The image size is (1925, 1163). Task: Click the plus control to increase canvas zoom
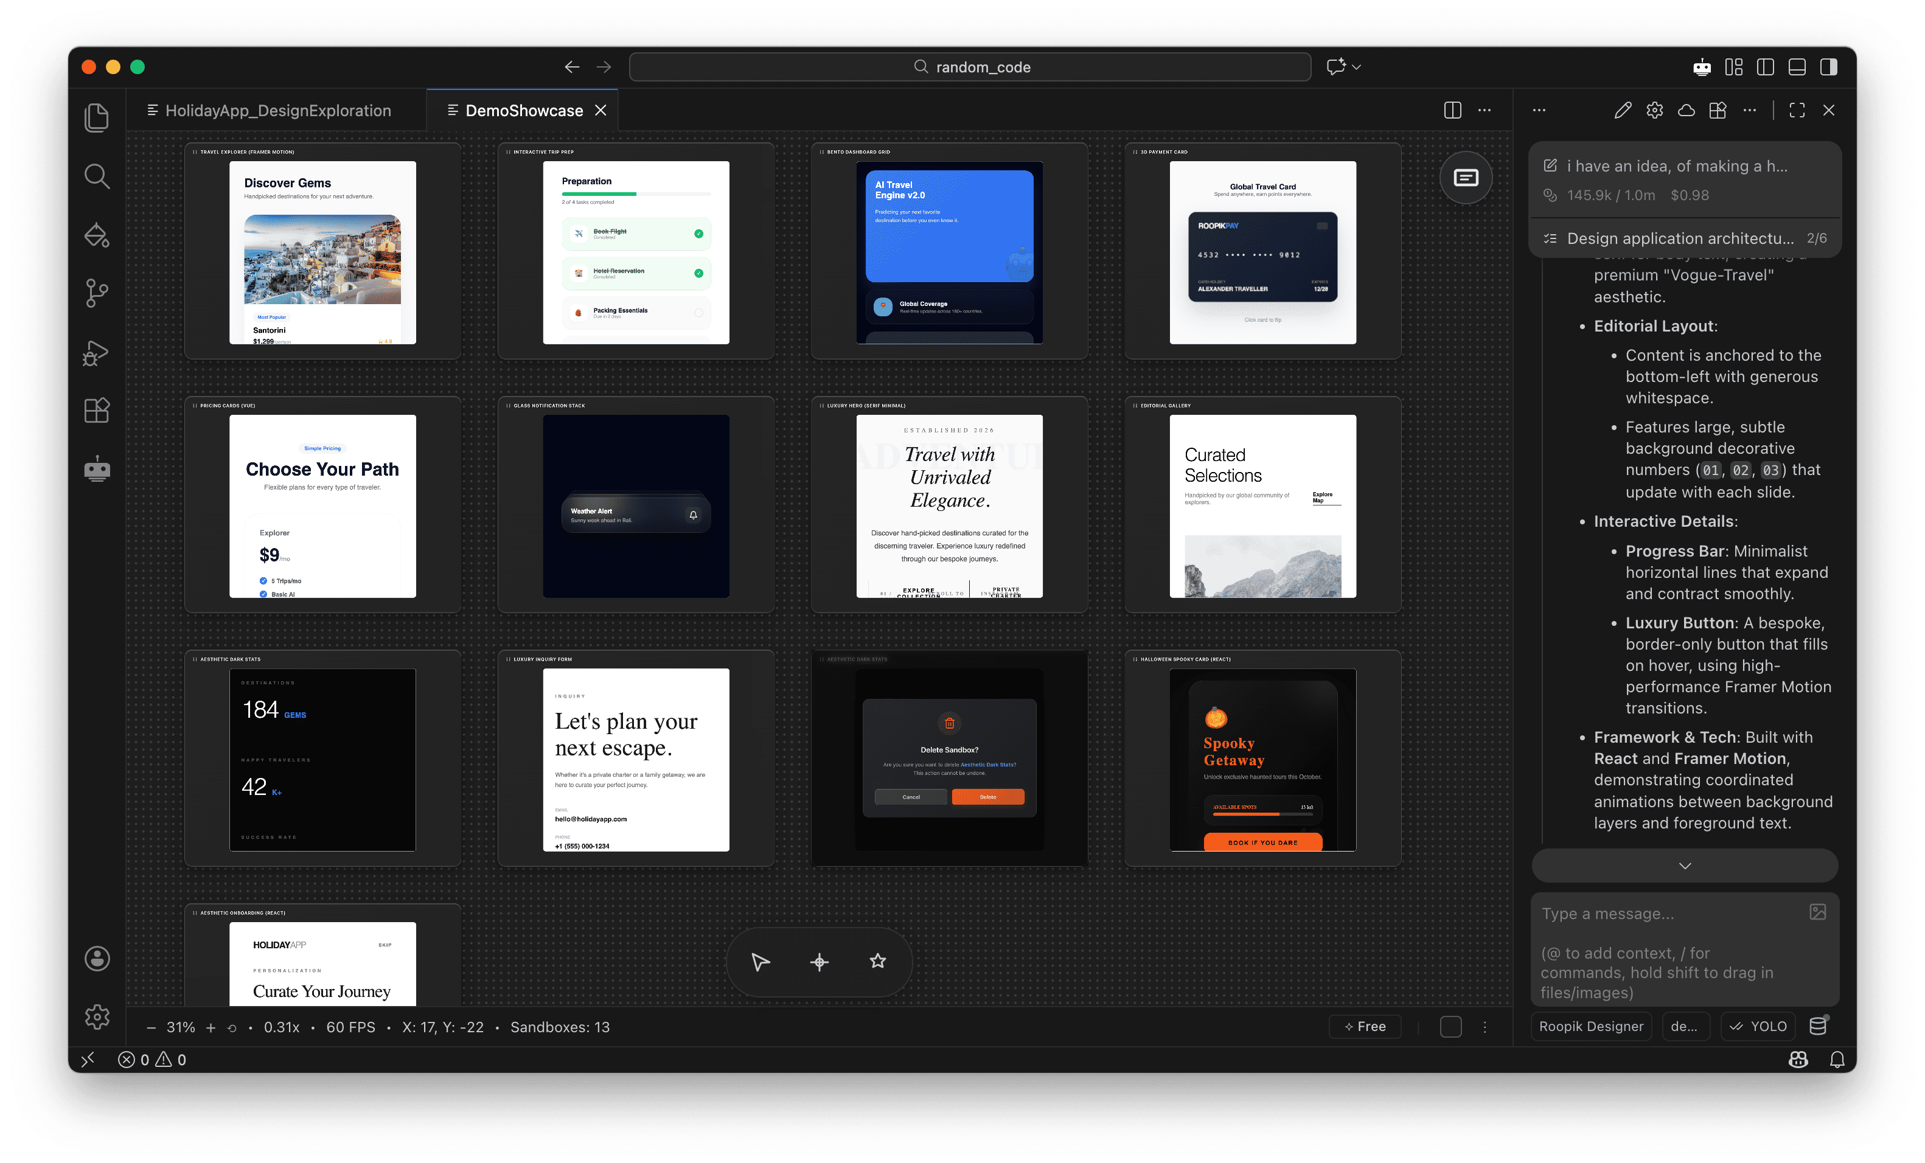click(210, 1027)
